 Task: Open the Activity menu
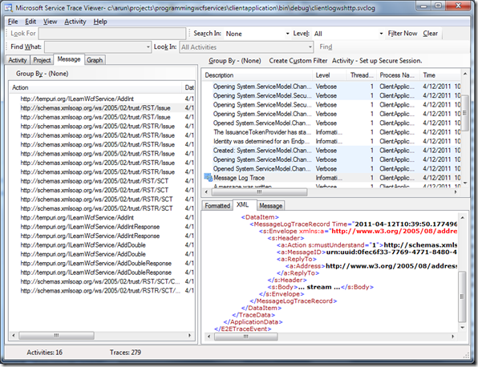coord(75,22)
